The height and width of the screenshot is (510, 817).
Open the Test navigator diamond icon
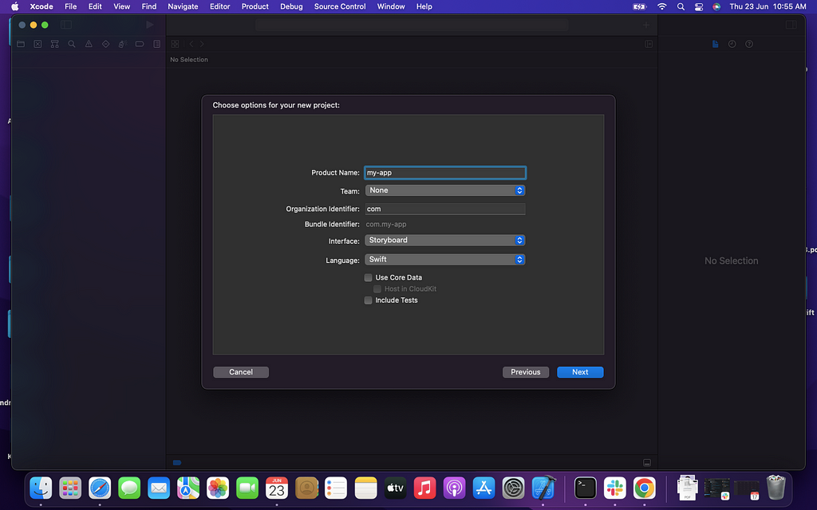point(106,45)
